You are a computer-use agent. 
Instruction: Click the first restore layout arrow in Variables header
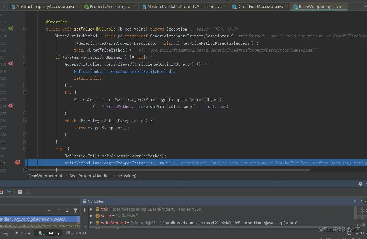click(355, 201)
